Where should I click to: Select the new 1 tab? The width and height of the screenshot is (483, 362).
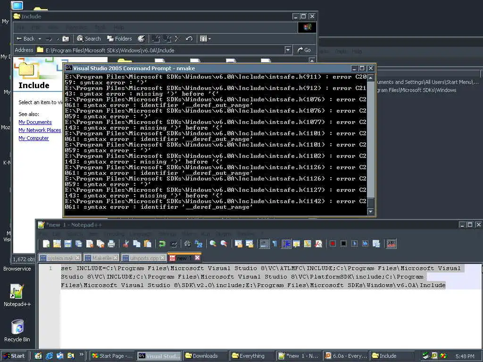pos(184,258)
